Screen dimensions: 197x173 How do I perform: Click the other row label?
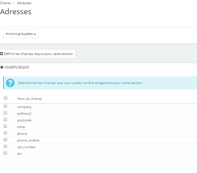tap(21, 127)
